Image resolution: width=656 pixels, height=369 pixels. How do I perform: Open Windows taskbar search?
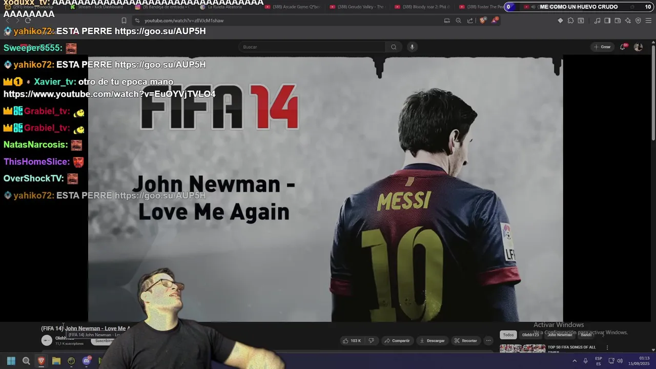pos(26,361)
